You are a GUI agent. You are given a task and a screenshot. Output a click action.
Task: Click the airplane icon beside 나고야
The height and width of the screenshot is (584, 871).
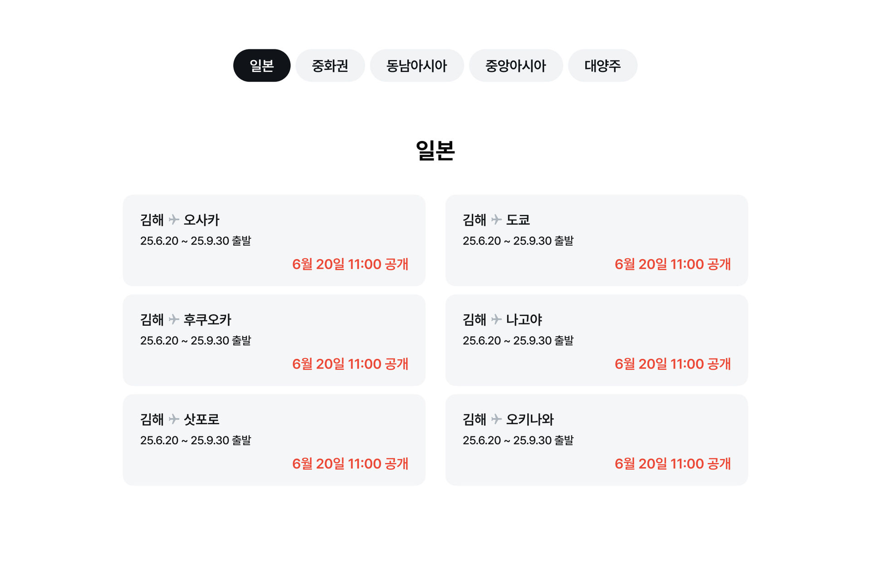coord(496,319)
